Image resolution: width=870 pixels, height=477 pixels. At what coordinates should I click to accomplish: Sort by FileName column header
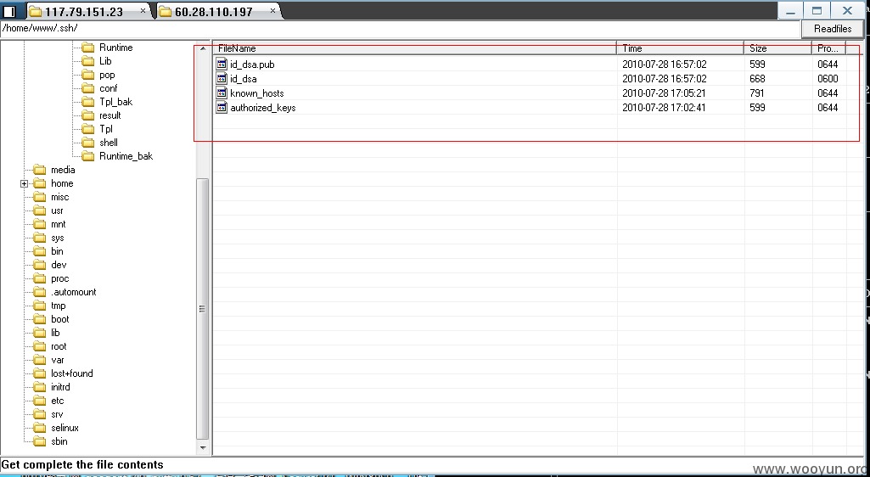(x=415, y=48)
